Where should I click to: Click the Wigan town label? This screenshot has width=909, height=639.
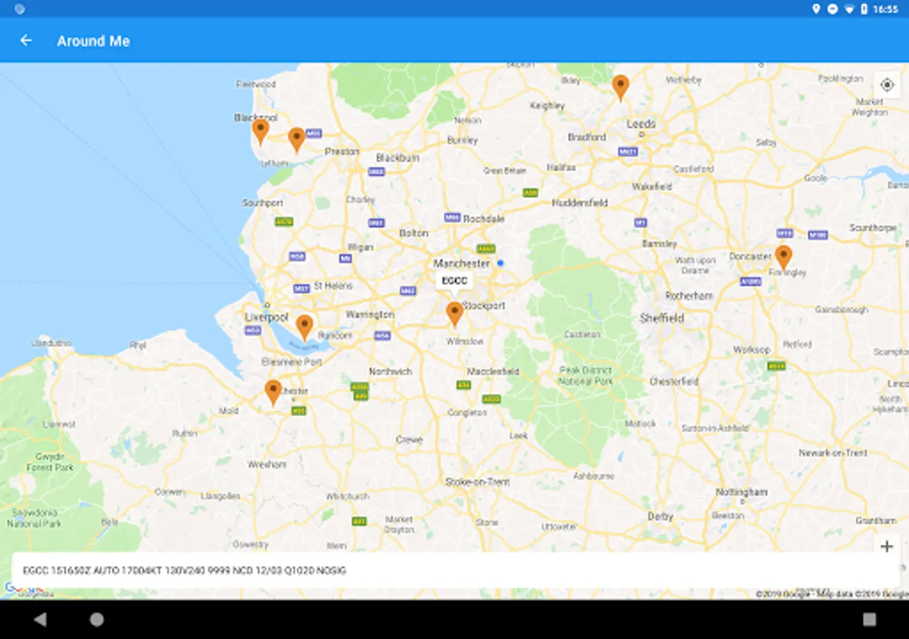coord(360,247)
